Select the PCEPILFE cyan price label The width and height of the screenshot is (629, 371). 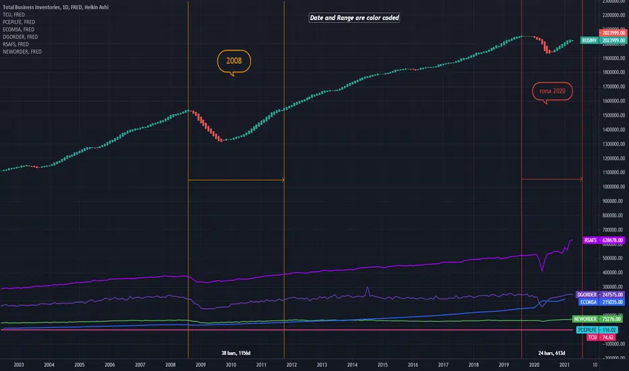click(x=597, y=330)
